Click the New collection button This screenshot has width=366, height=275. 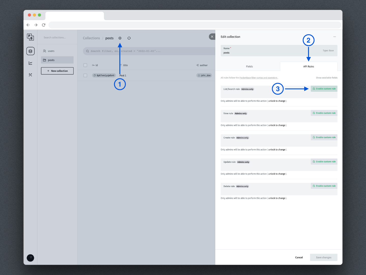click(x=57, y=71)
